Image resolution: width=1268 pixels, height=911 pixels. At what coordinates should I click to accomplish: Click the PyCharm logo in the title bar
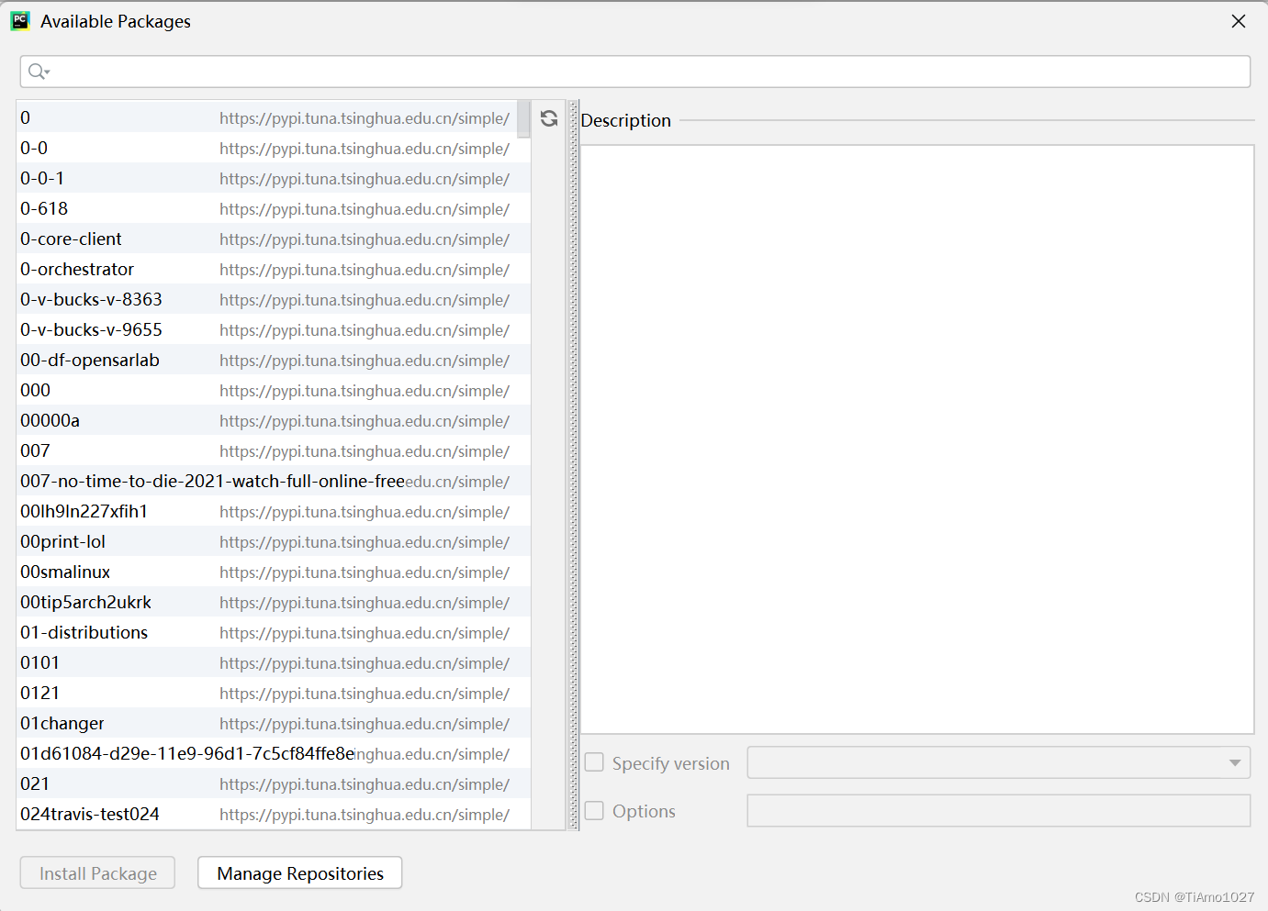(x=19, y=20)
